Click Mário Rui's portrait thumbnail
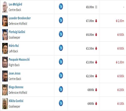The width and height of the screenshot is (126, 111). [5, 48]
